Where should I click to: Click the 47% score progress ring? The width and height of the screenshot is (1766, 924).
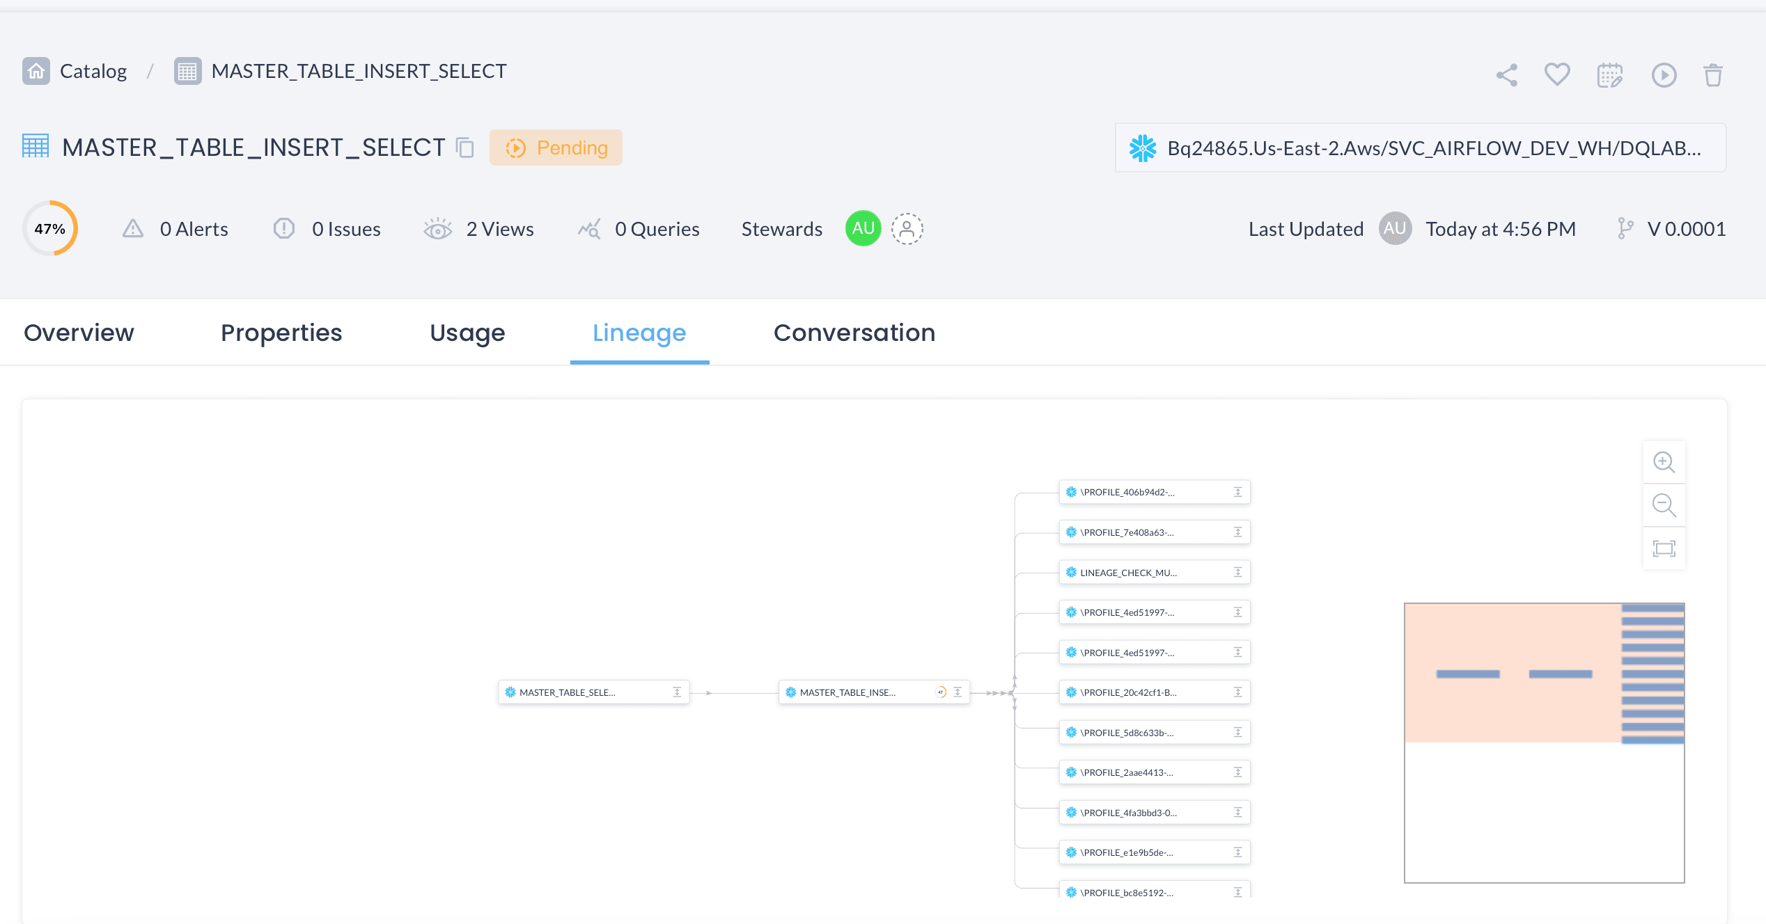click(x=50, y=228)
